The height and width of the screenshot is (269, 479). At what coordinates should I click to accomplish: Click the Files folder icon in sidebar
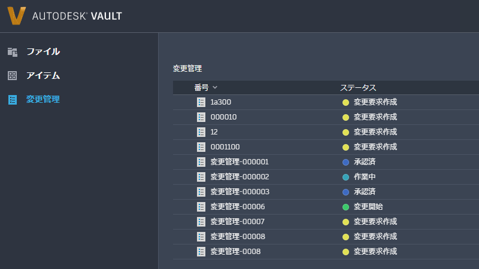tap(13, 52)
